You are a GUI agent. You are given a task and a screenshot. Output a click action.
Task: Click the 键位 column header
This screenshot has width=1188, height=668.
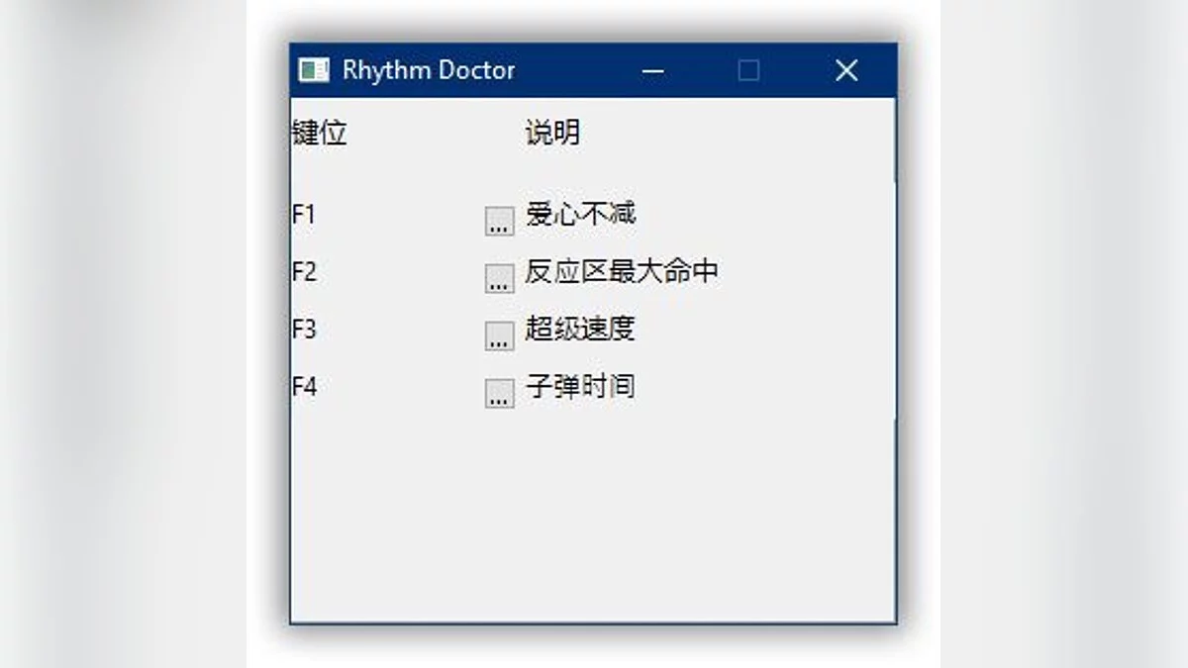320,133
